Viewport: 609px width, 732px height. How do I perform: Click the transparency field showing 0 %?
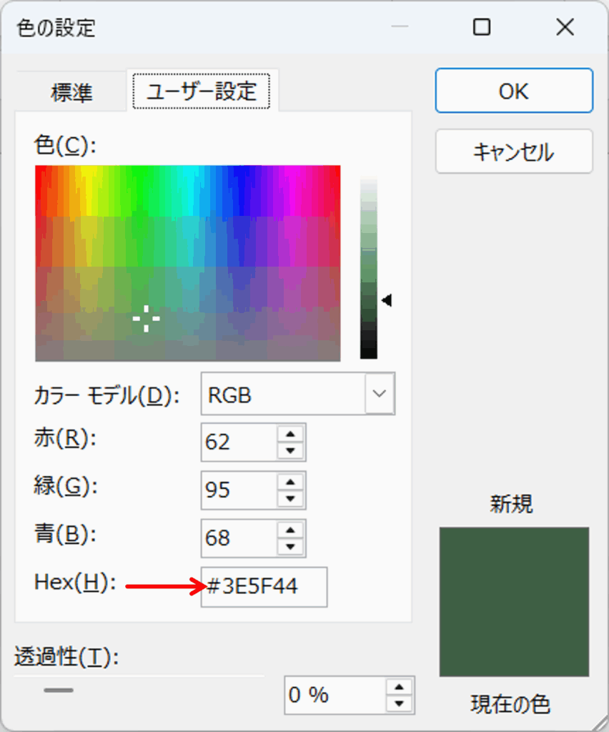(x=334, y=695)
